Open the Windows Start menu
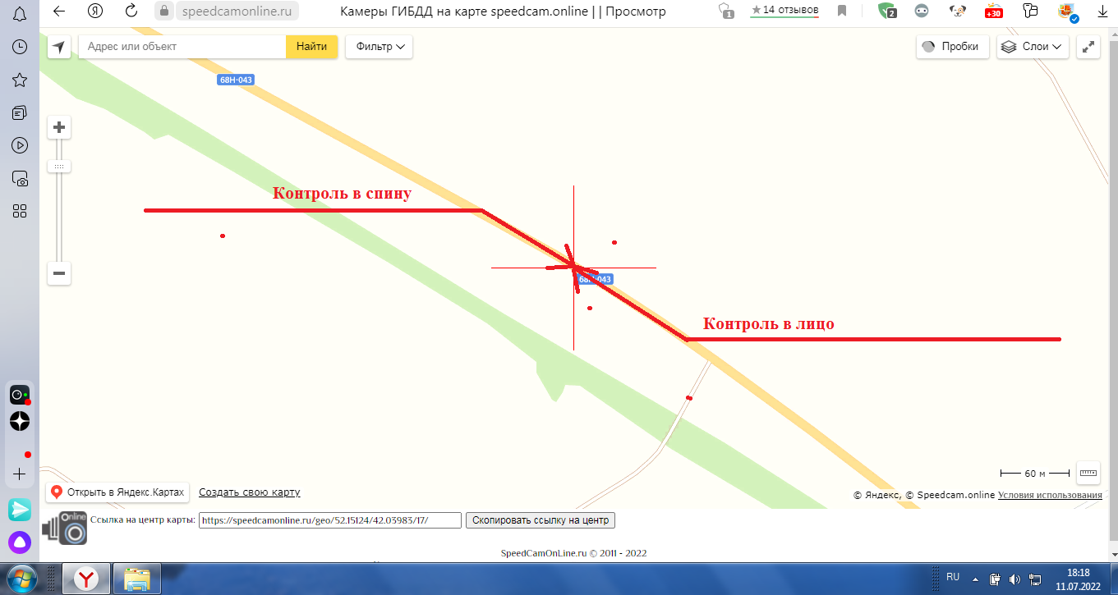The image size is (1118, 595). pyautogui.click(x=21, y=579)
